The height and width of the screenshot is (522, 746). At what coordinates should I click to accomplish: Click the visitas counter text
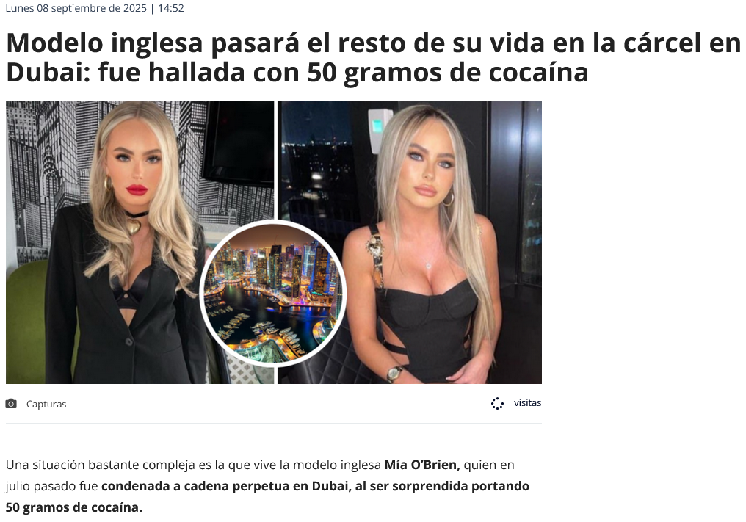[527, 402]
